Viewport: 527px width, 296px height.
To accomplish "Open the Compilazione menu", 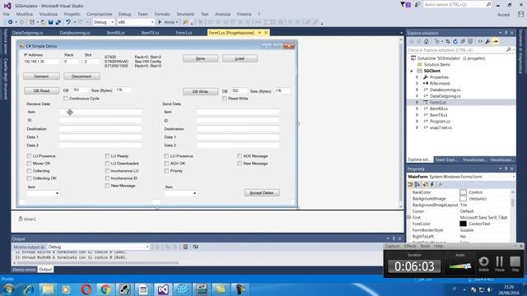I will click(99, 14).
